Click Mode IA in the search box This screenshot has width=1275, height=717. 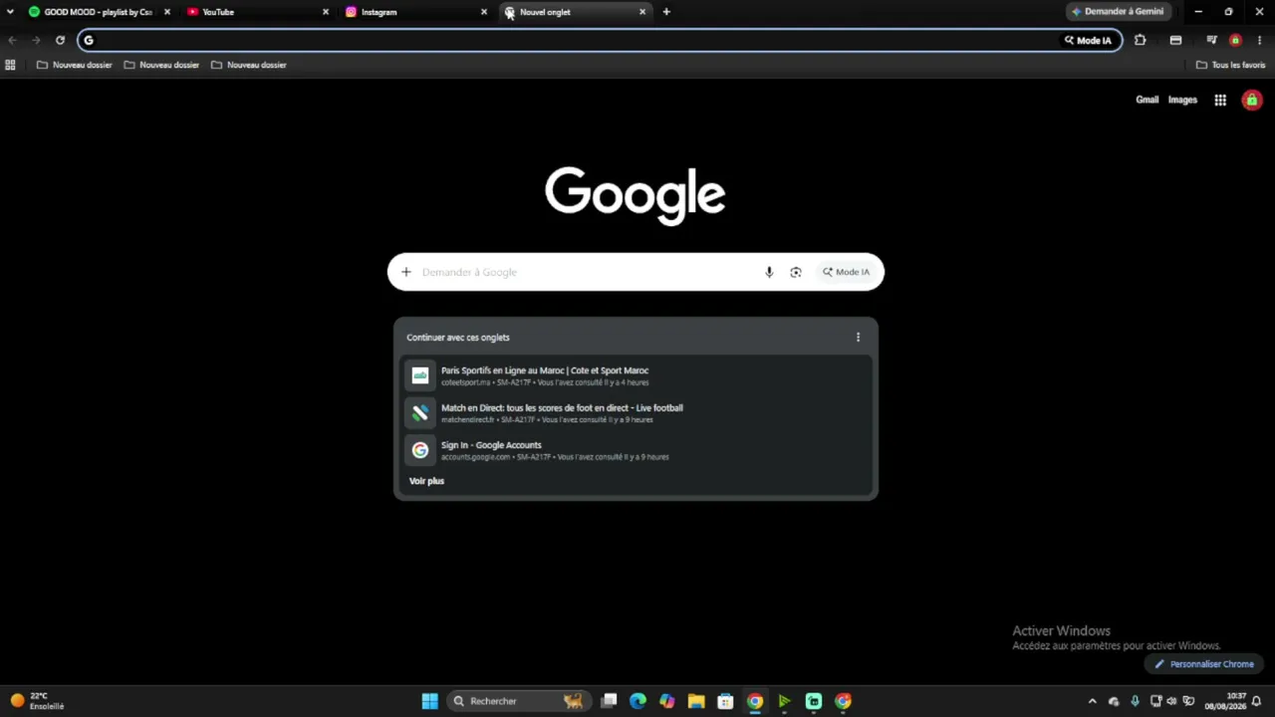coord(847,272)
